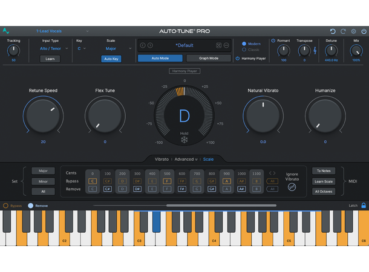369x272 pixels.
Task: Click the Natural Vibrato knob
Action: tap(263, 115)
